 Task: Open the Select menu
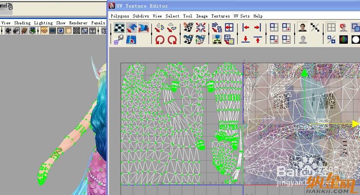point(172,16)
